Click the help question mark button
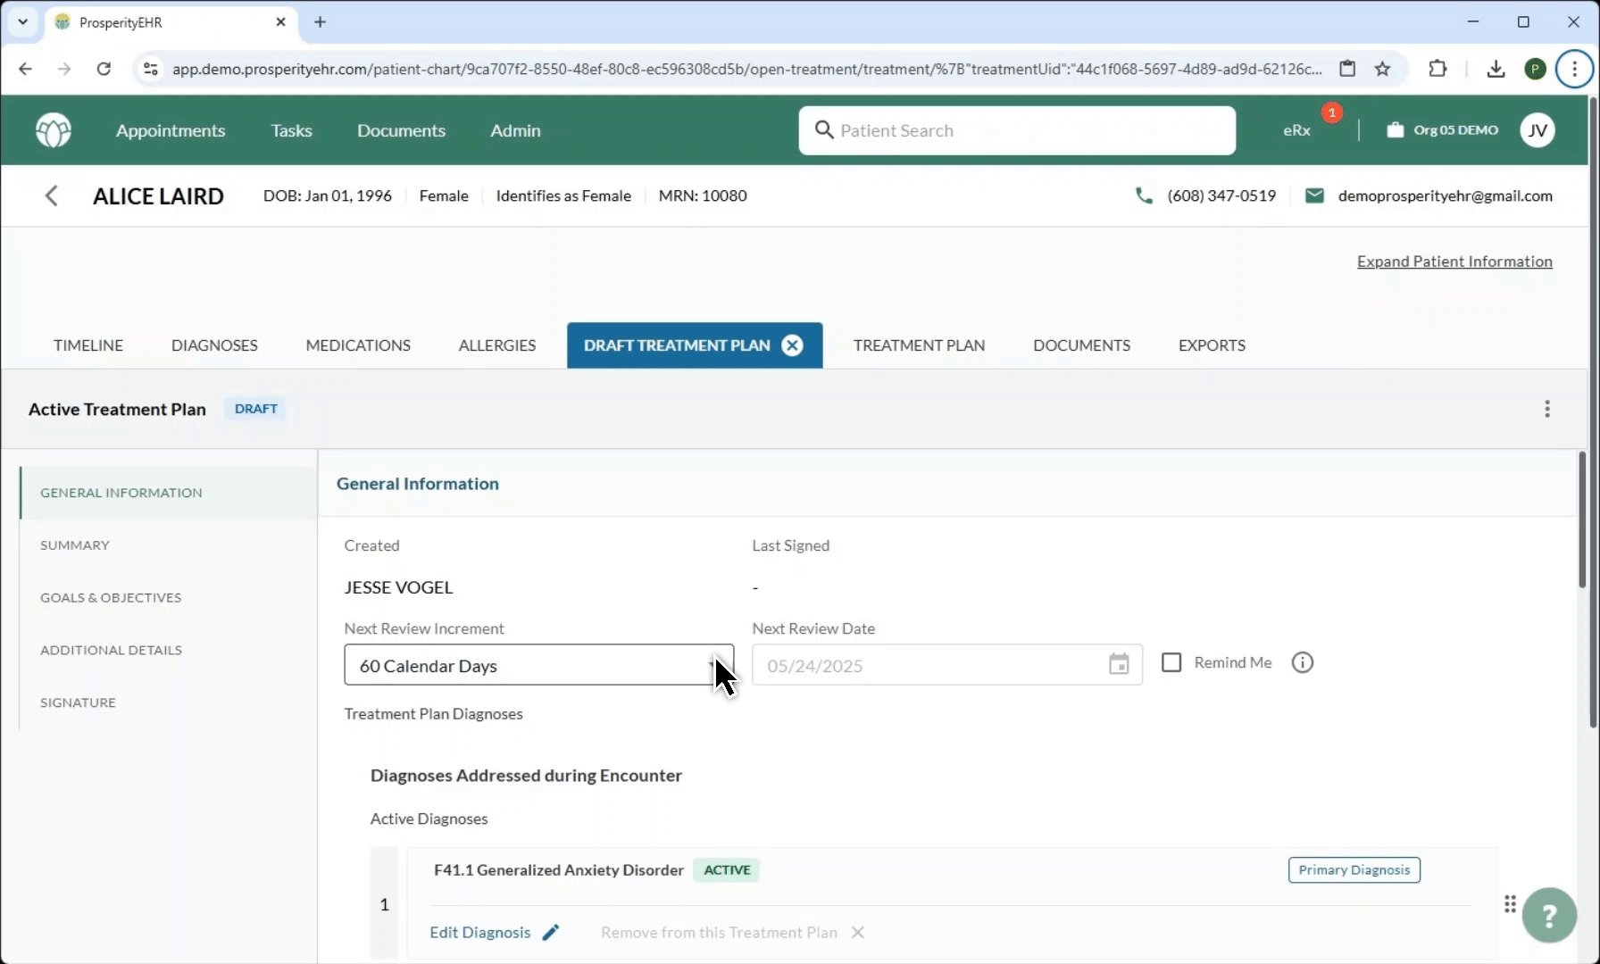The width and height of the screenshot is (1600, 964). pos(1549,915)
